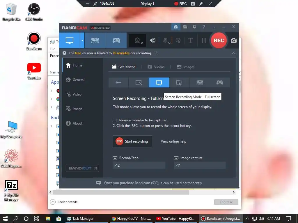This screenshot has height=223, width=298.
Task: Click the Image capture hotkey field F11
Action: [200, 165]
